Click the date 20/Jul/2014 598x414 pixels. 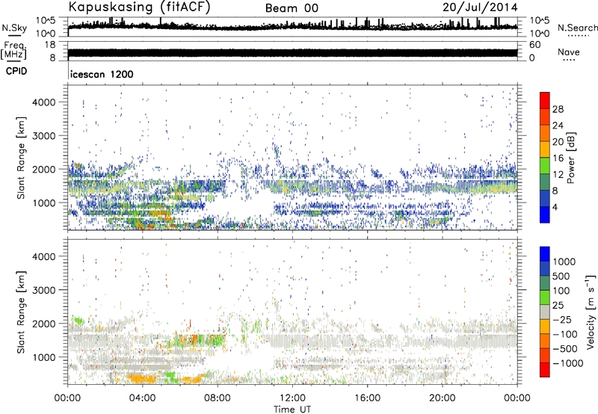(480, 7)
